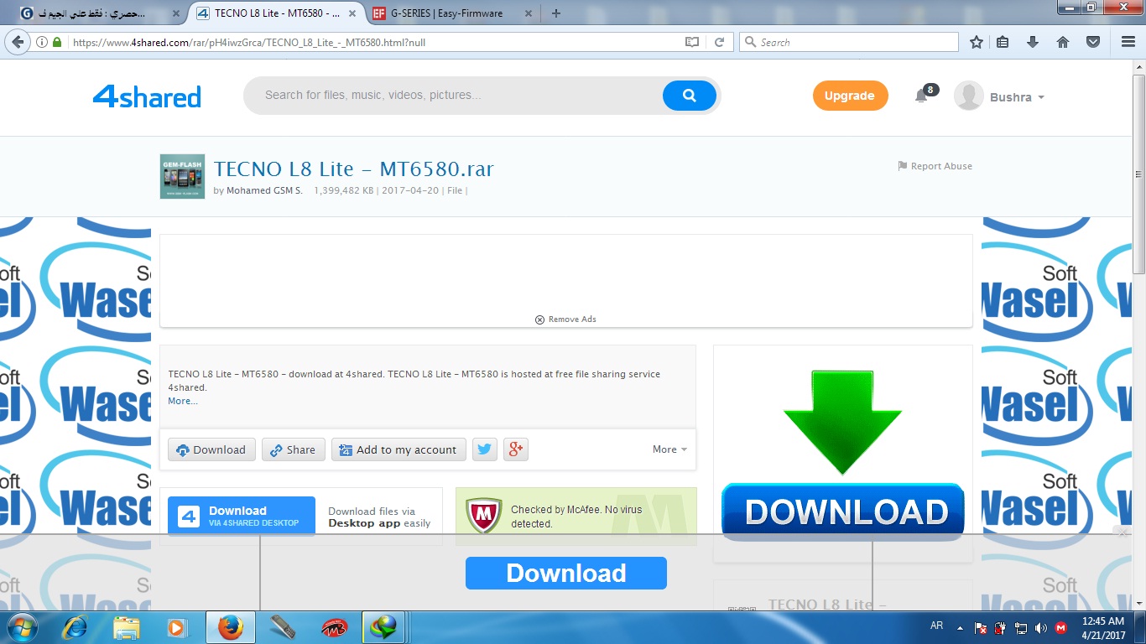The image size is (1146, 644).
Task: Click the Remove Ads circle icon
Action: (539, 319)
